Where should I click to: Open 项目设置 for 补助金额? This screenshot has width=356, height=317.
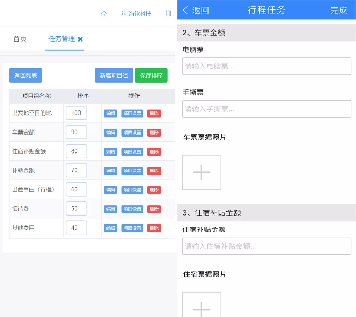tap(132, 171)
